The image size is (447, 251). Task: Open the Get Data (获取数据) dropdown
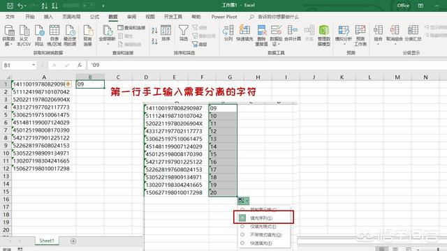tap(8, 36)
